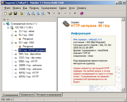Click the orange square beside first Рекурсия

coord(20,39)
